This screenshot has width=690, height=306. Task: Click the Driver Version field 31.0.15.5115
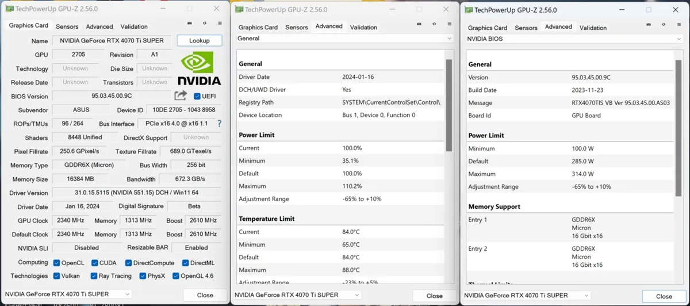point(137,193)
